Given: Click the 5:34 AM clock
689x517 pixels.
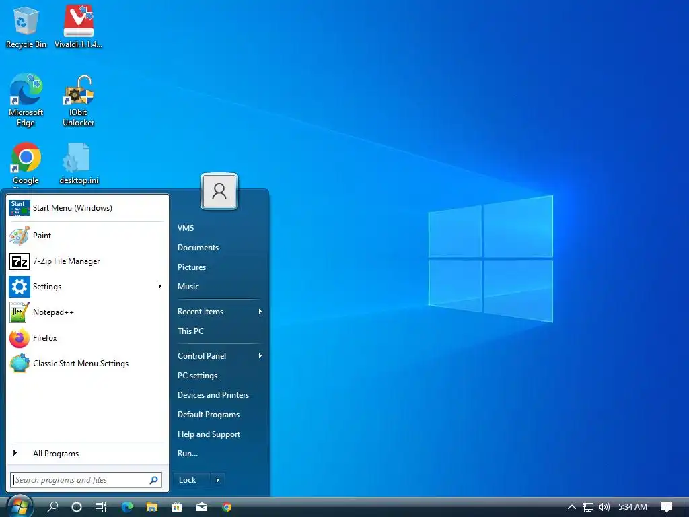Looking at the screenshot, I should (632, 507).
